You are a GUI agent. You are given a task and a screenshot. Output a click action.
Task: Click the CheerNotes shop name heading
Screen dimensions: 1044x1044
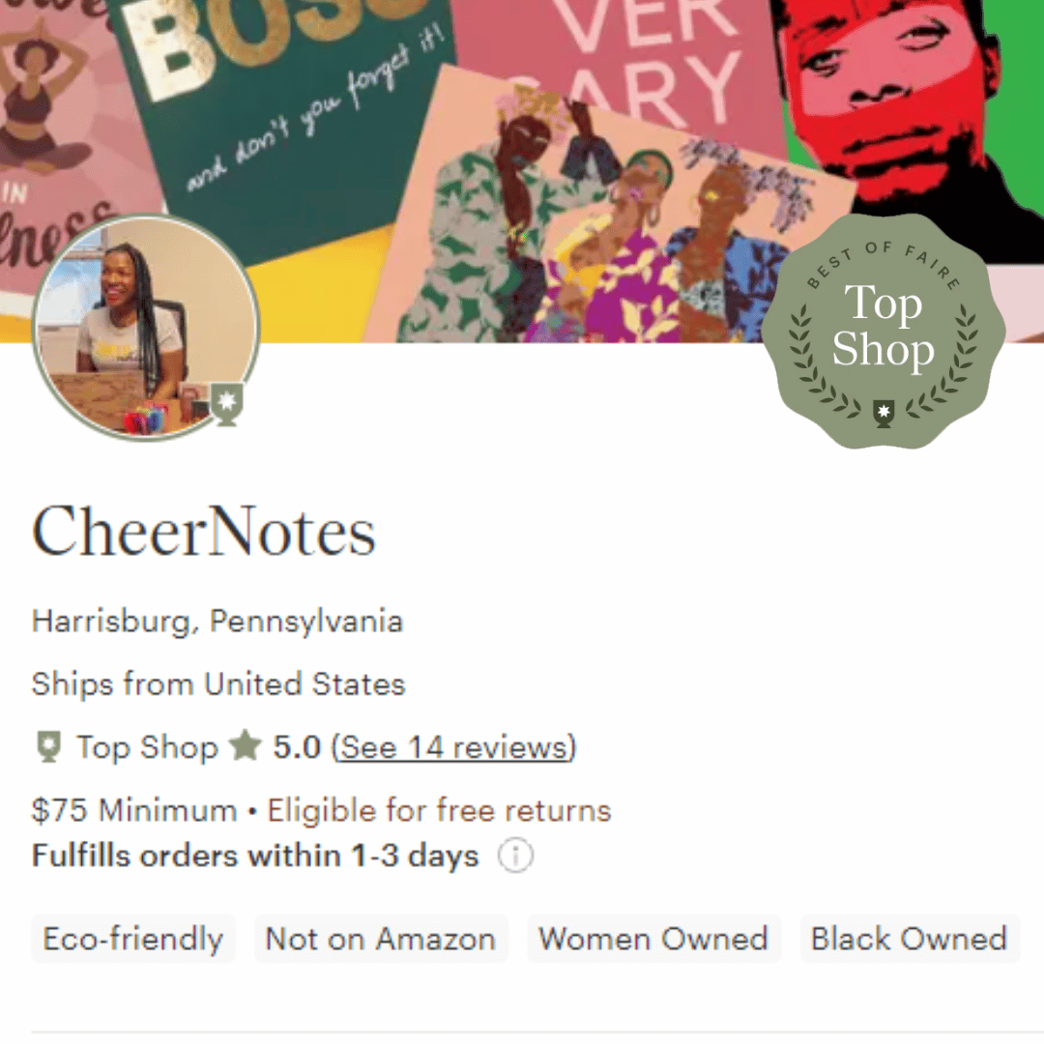(x=204, y=533)
